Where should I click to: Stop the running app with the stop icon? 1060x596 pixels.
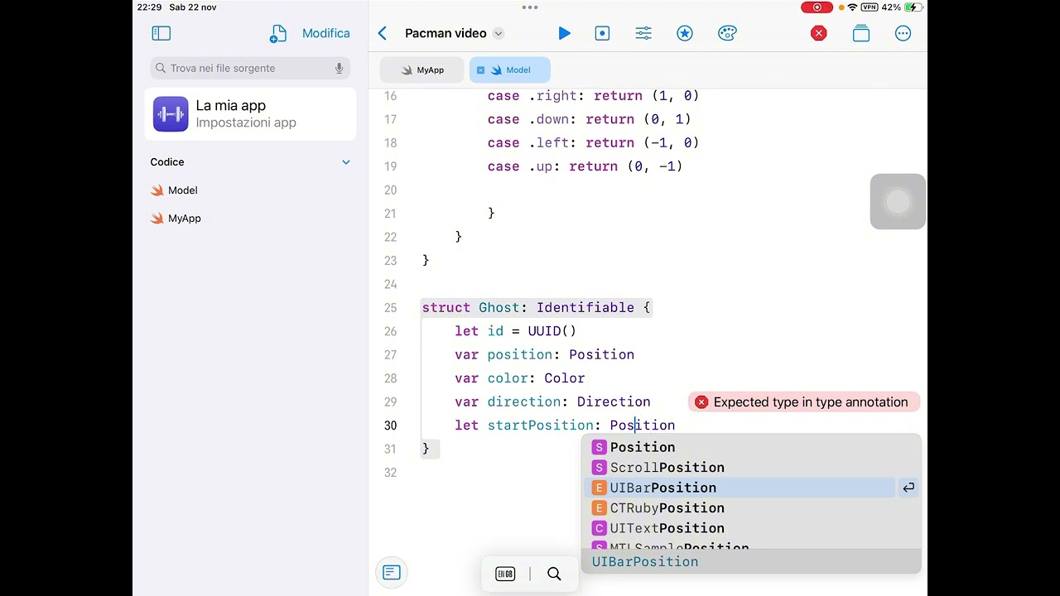point(603,33)
